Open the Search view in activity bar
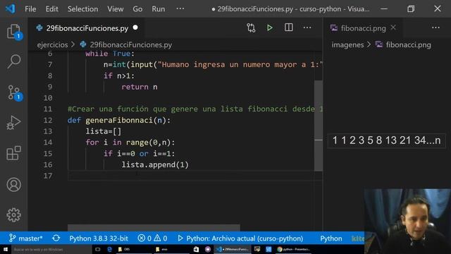Screen dimensions: 451x254 tap(13, 61)
